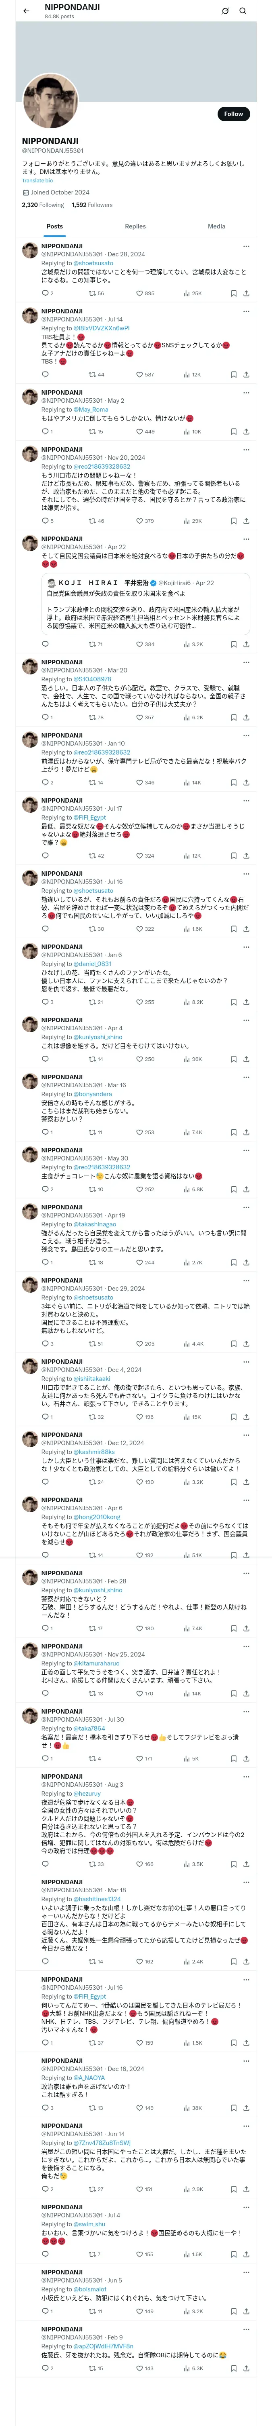Switch to the Replies tab

(135, 226)
